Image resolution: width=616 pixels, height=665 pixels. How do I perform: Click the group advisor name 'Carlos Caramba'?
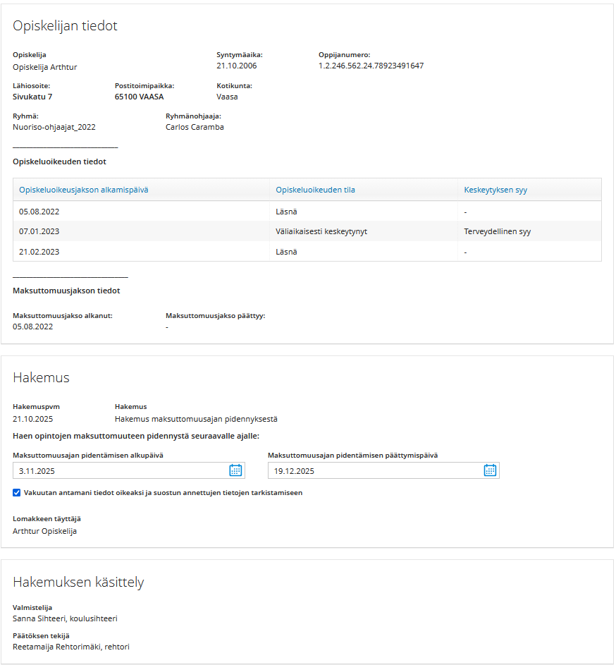pos(195,128)
